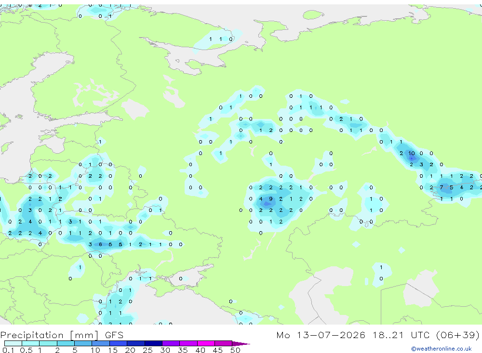
Task: Click legend swatch between 45 and 50
Action: pos(223,343)
